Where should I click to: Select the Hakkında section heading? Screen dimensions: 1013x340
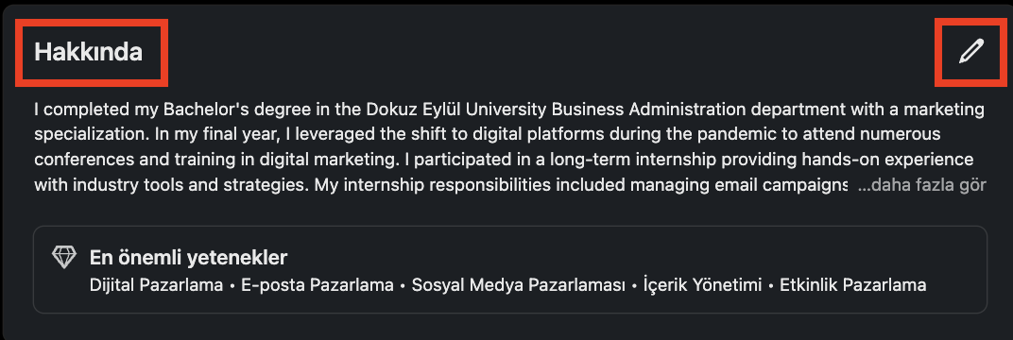tap(89, 52)
